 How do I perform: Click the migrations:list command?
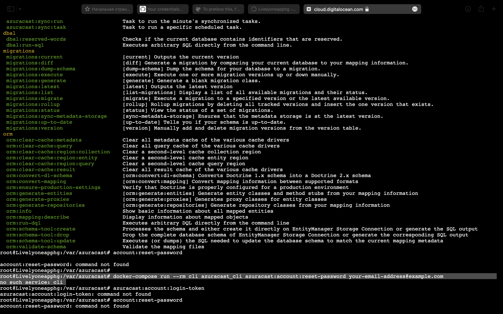(x=30, y=92)
